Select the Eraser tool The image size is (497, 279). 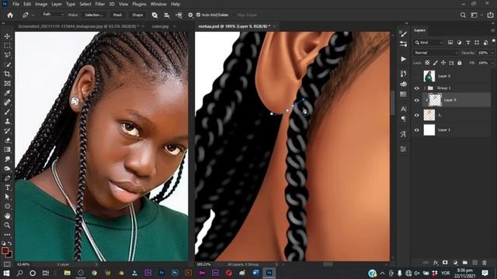(x=7, y=140)
